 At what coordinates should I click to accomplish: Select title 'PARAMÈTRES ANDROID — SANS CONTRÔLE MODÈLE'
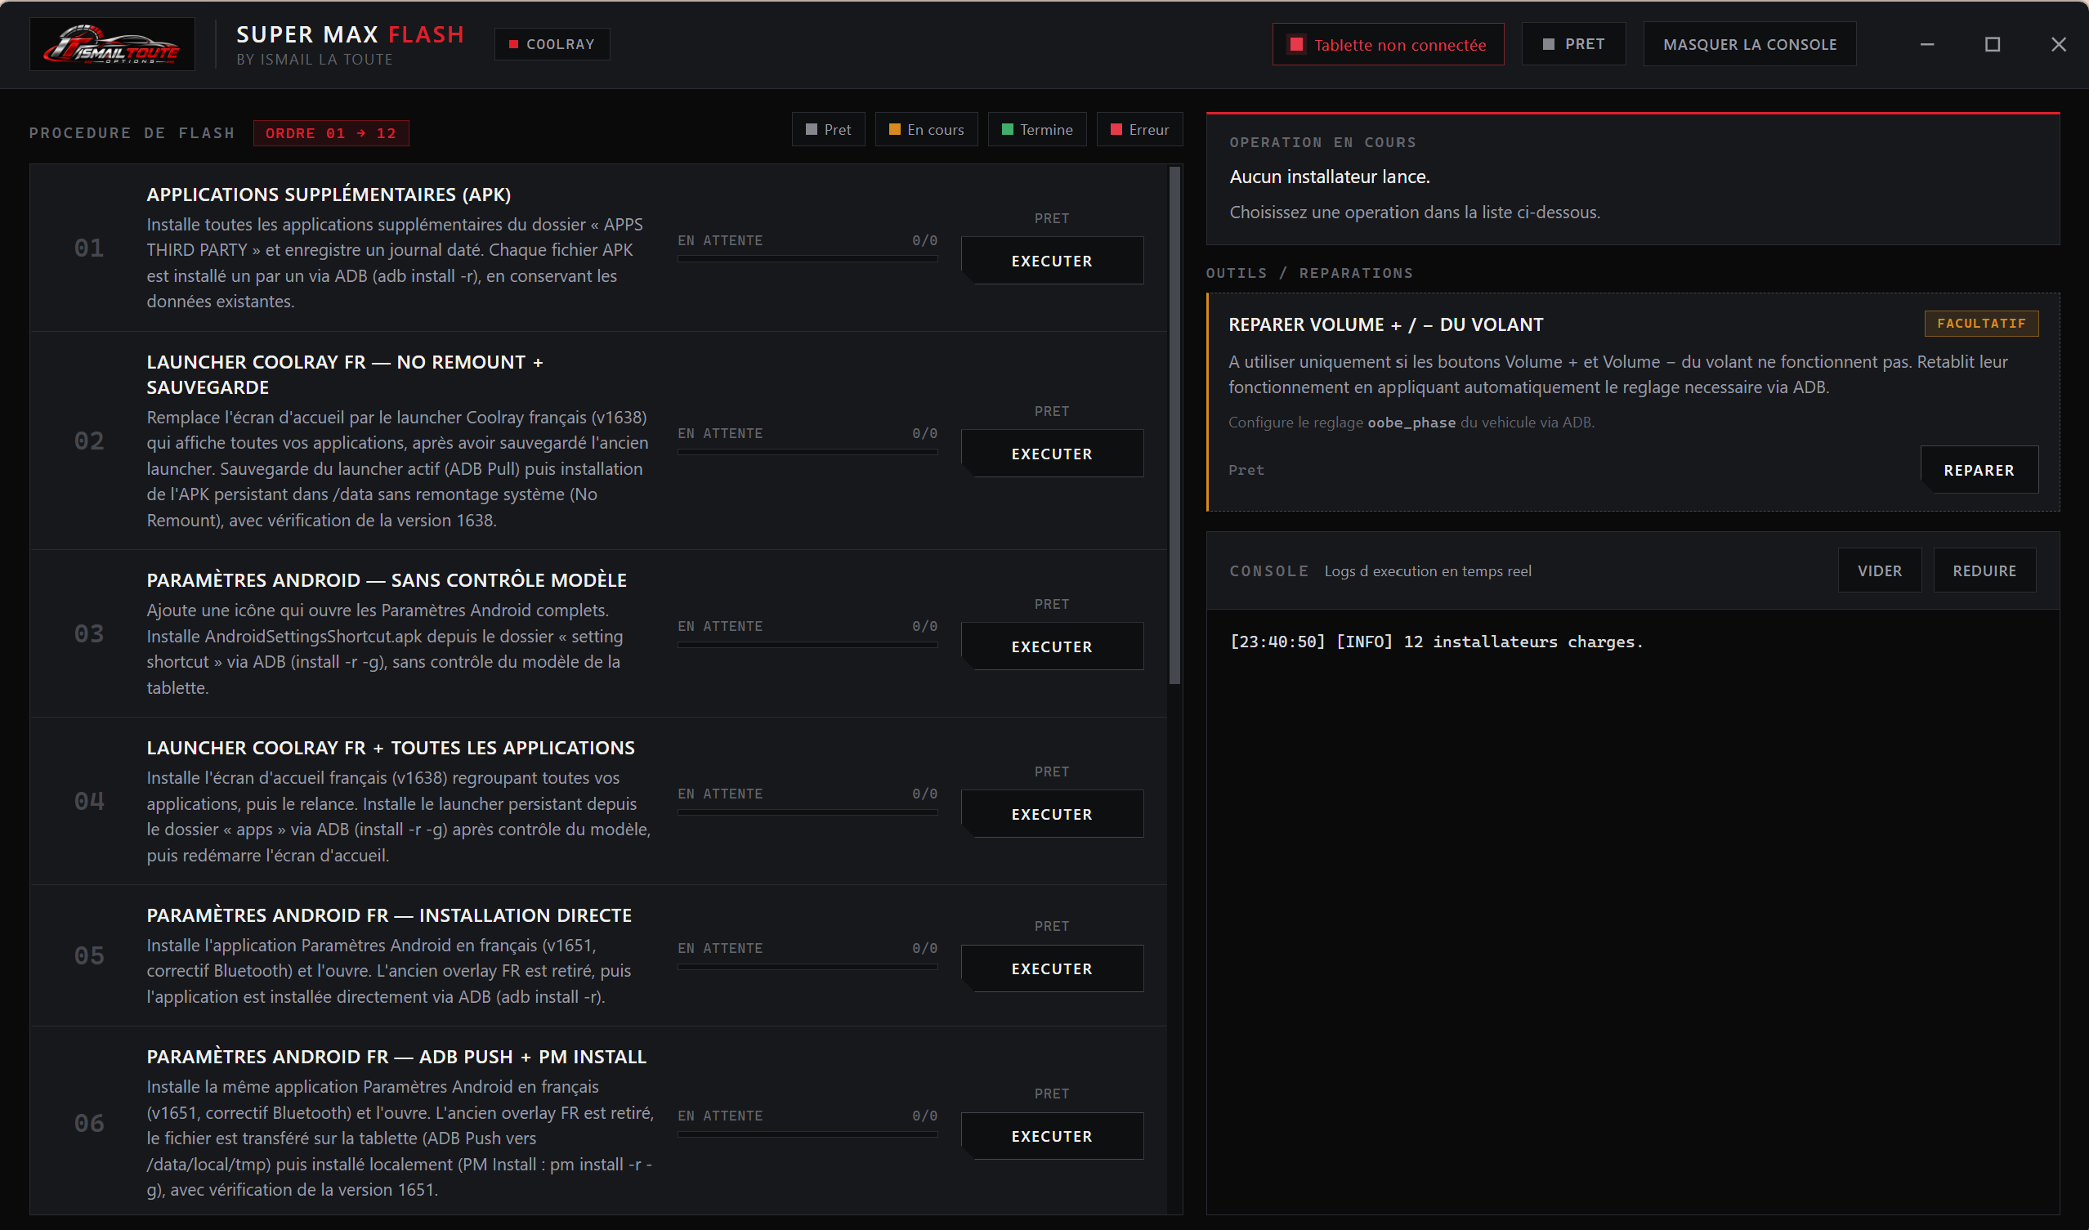tap(387, 580)
